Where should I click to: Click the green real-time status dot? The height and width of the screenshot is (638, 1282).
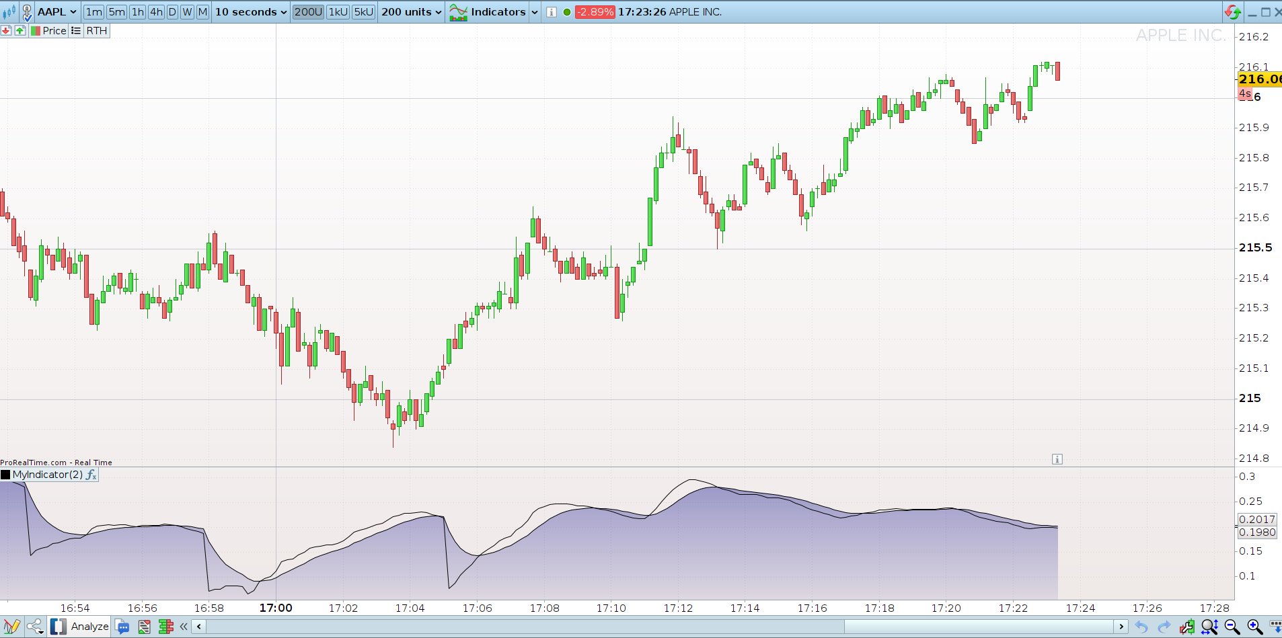tap(567, 12)
